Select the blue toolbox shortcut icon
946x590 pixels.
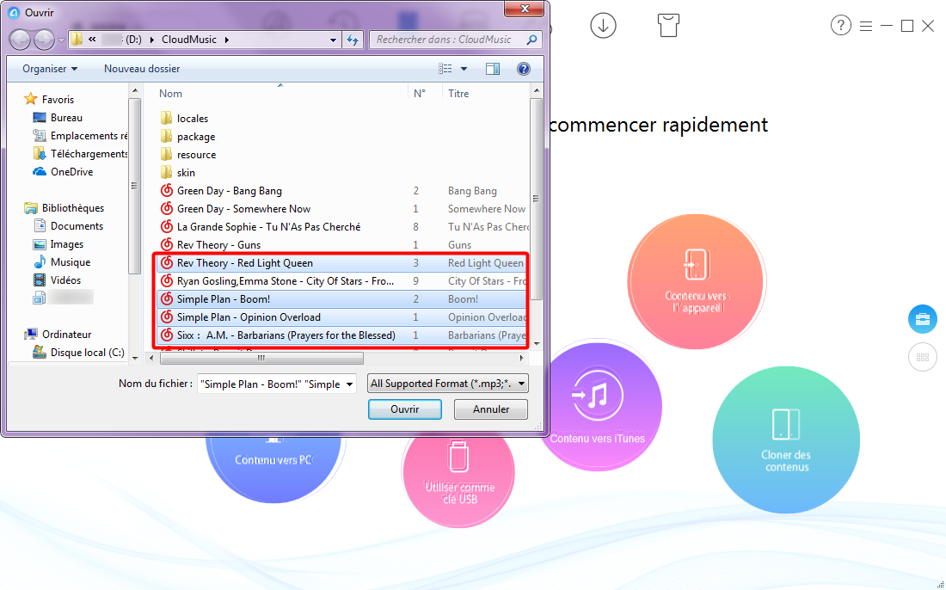click(923, 318)
